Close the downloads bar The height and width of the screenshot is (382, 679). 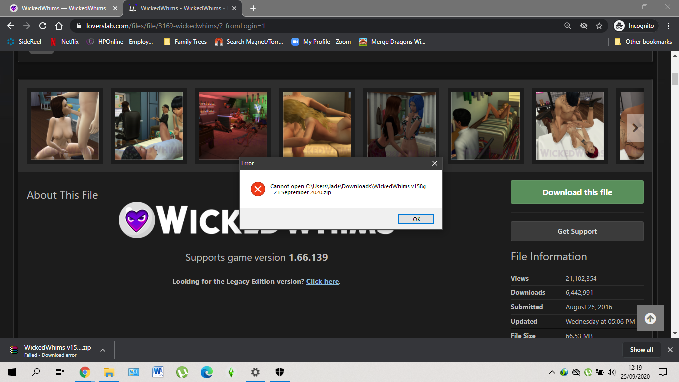(x=670, y=350)
